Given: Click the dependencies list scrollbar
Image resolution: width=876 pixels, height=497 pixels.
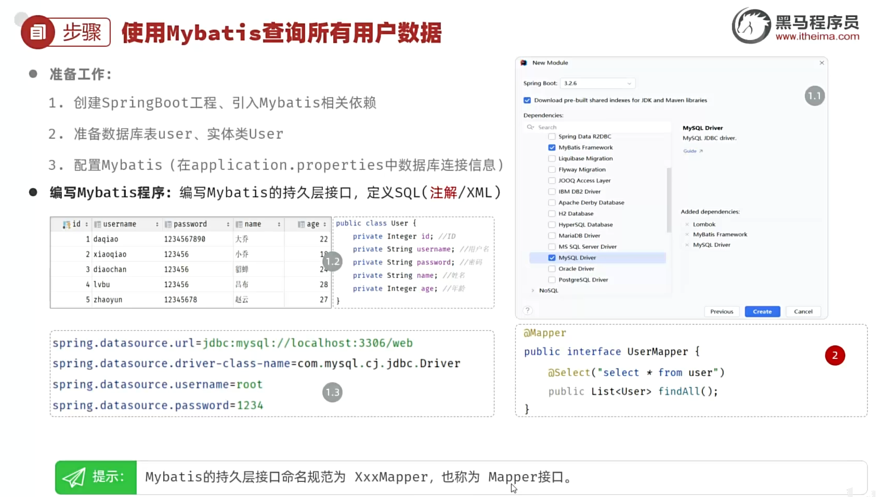Looking at the screenshot, I should [x=669, y=200].
